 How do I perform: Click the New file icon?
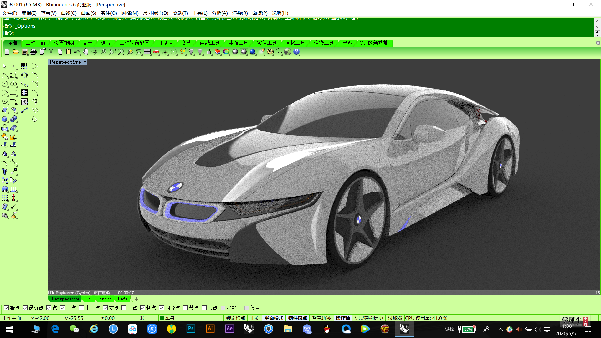(x=7, y=52)
